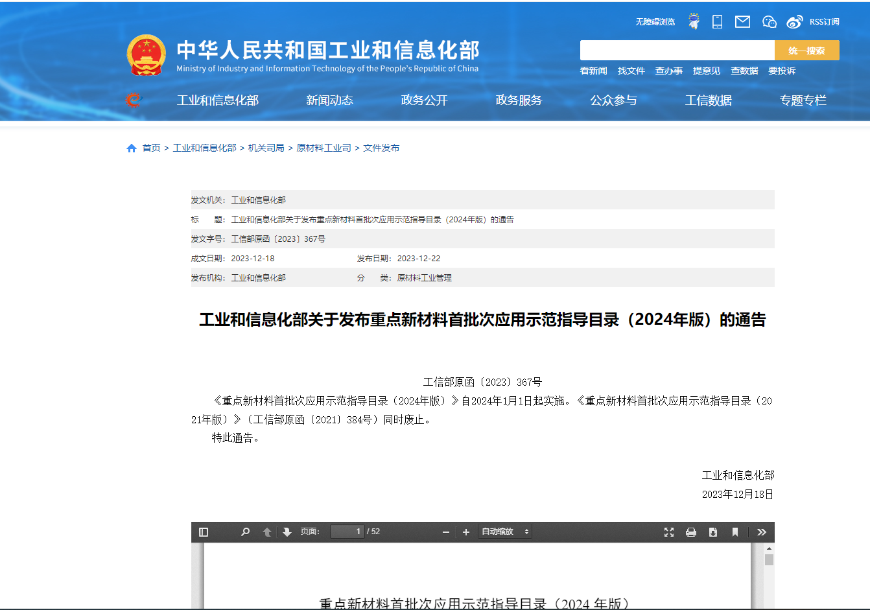Click the 发布日期 value 2023-12-22
Viewport: 870px width, 610px height.
pos(419,259)
